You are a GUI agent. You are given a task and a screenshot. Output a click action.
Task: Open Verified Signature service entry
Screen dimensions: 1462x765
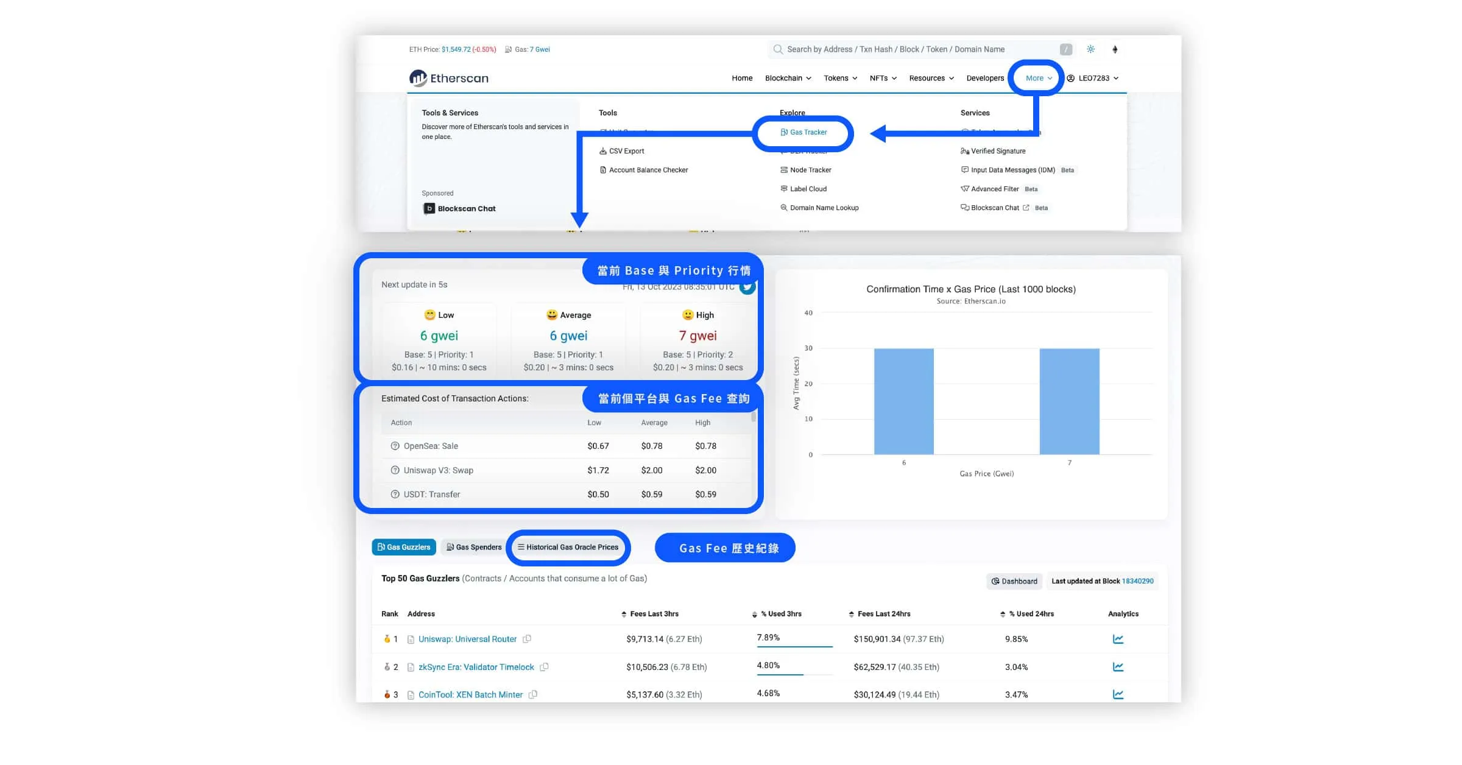[993, 151]
